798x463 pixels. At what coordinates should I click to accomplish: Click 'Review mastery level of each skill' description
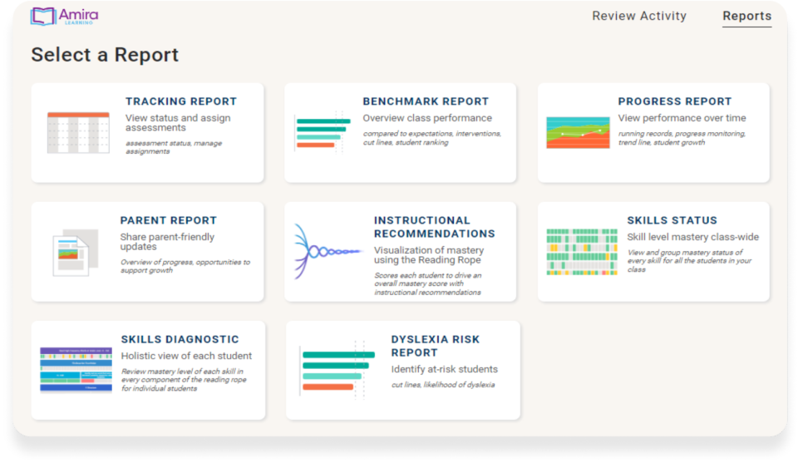183,380
